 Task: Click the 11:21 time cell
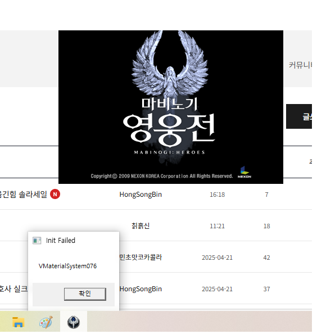[217, 226]
